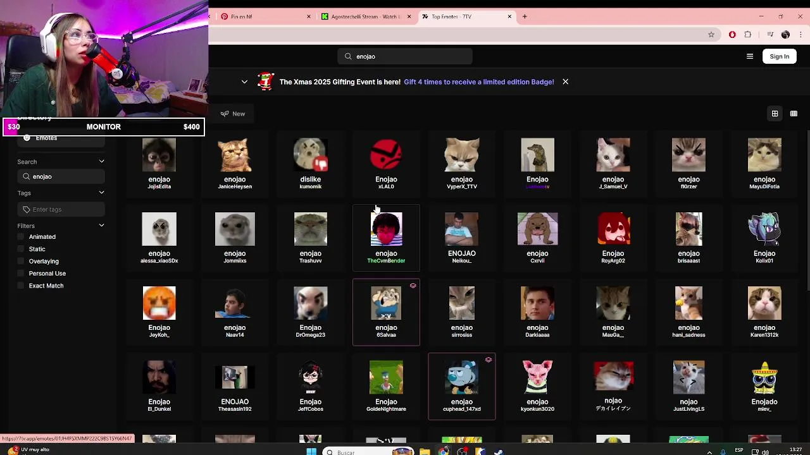Enable the Exact Match filter
Image resolution: width=810 pixels, height=455 pixels.
(x=21, y=286)
